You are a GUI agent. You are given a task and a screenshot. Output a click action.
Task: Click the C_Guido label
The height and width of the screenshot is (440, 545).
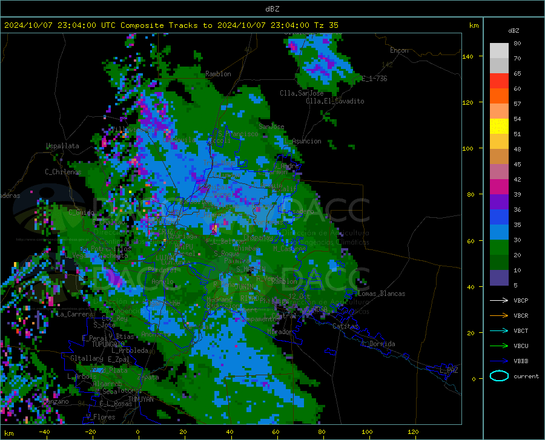pos(81,212)
